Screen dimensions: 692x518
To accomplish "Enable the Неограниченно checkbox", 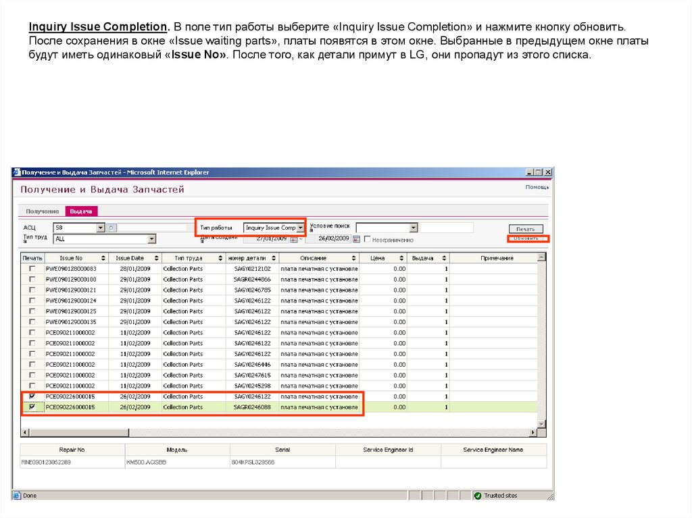I will [x=368, y=239].
